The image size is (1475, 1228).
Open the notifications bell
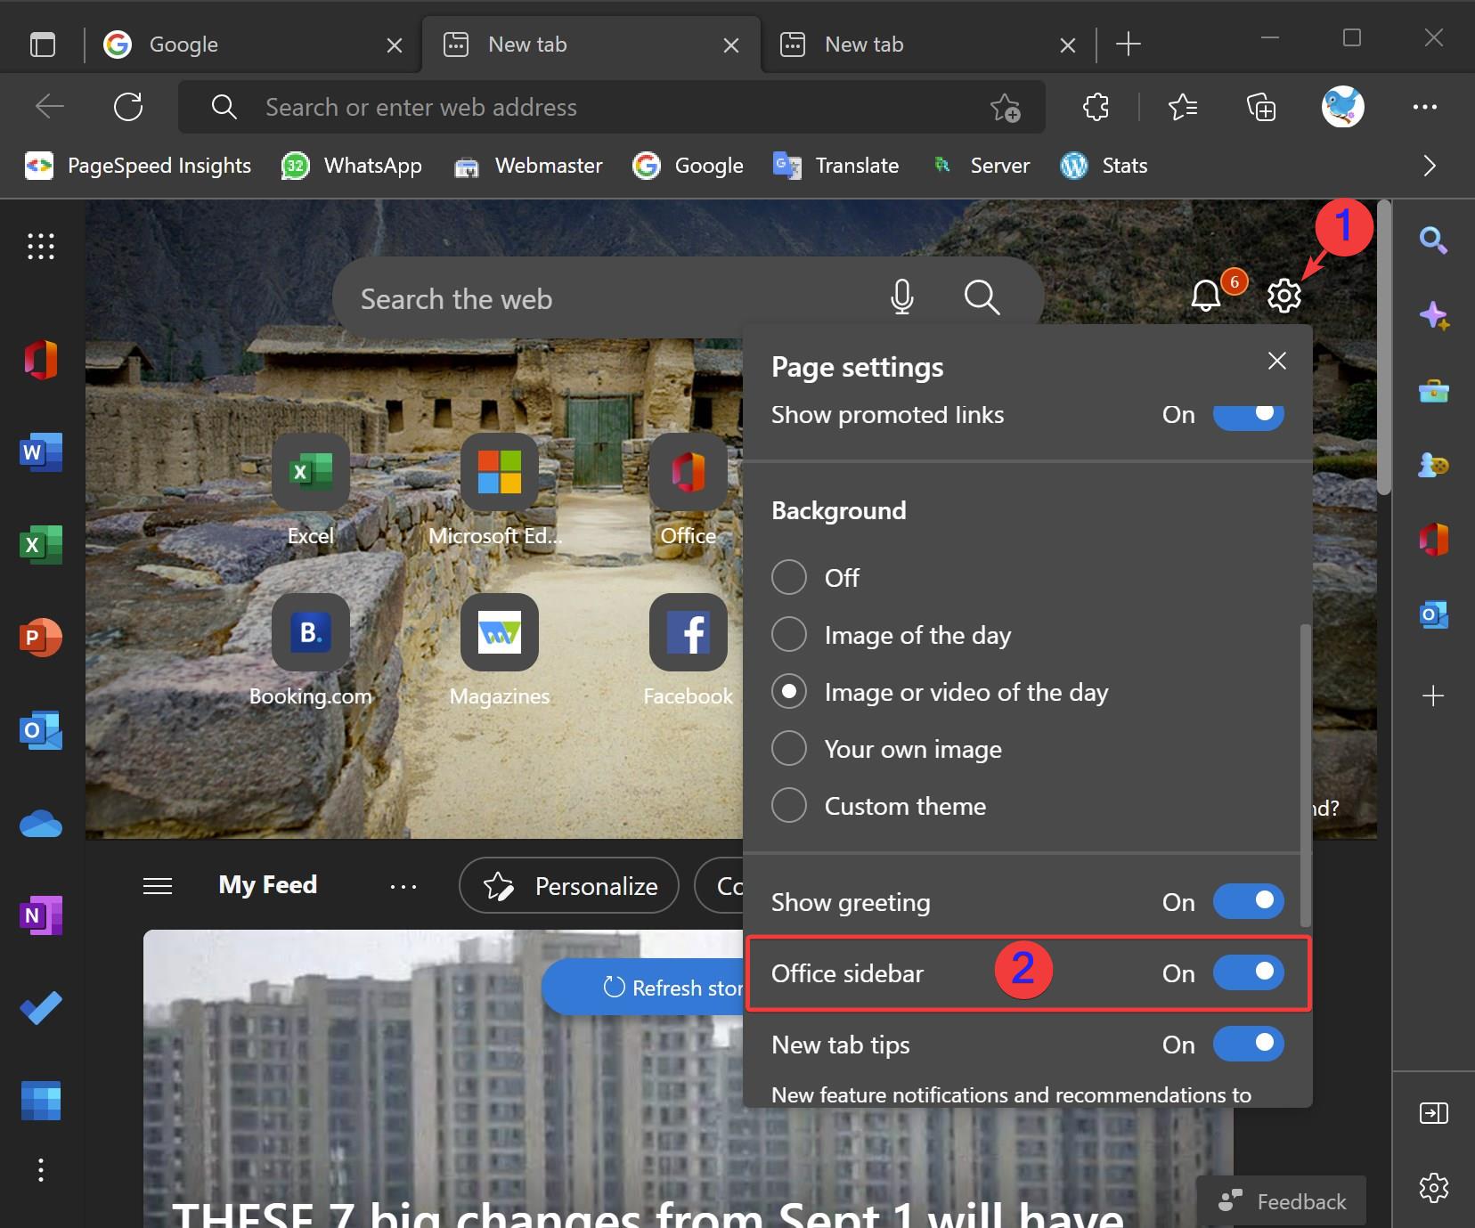click(1207, 295)
